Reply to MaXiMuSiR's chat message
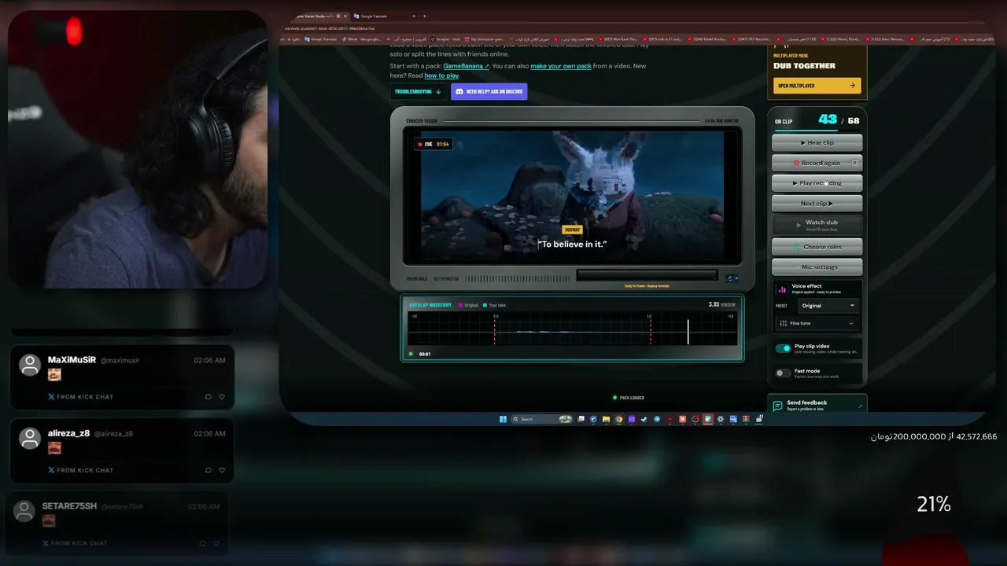The width and height of the screenshot is (1007, 566). pyautogui.click(x=208, y=397)
